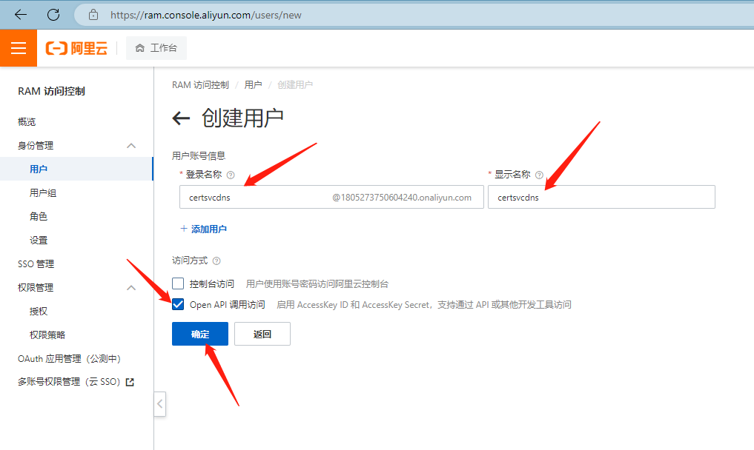The width and height of the screenshot is (754, 450).
Task: Collapse the 权限管理 section
Action: pos(131,288)
